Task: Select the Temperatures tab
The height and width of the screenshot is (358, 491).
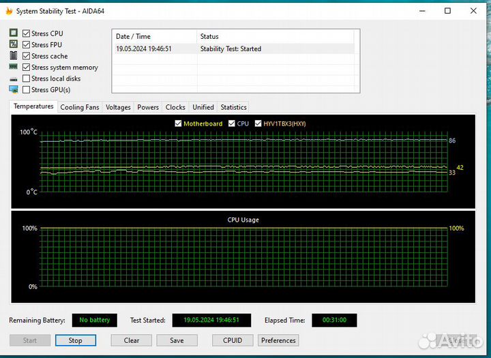Action: coord(33,106)
